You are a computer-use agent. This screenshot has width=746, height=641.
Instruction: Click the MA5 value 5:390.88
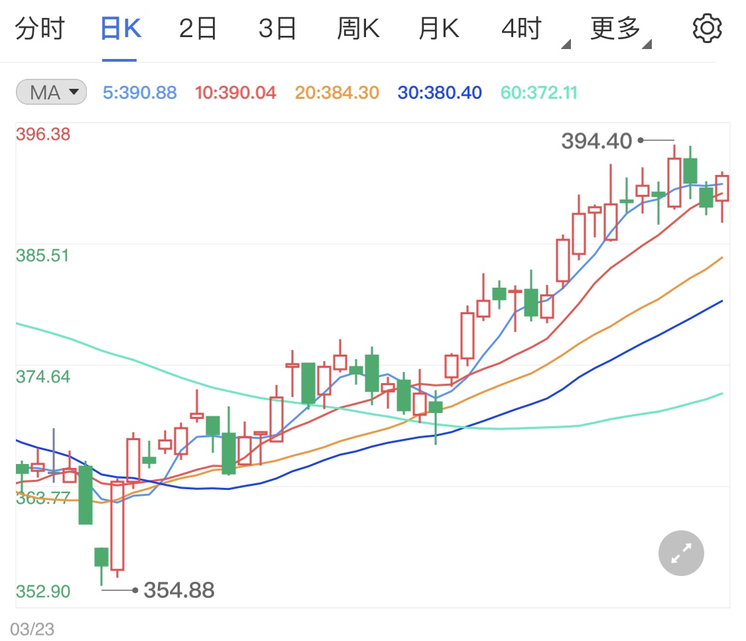click(139, 92)
